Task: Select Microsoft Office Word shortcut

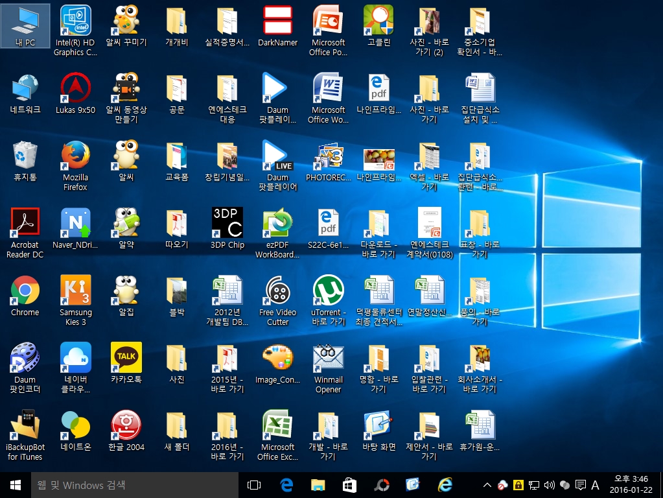Action: pyautogui.click(x=328, y=98)
